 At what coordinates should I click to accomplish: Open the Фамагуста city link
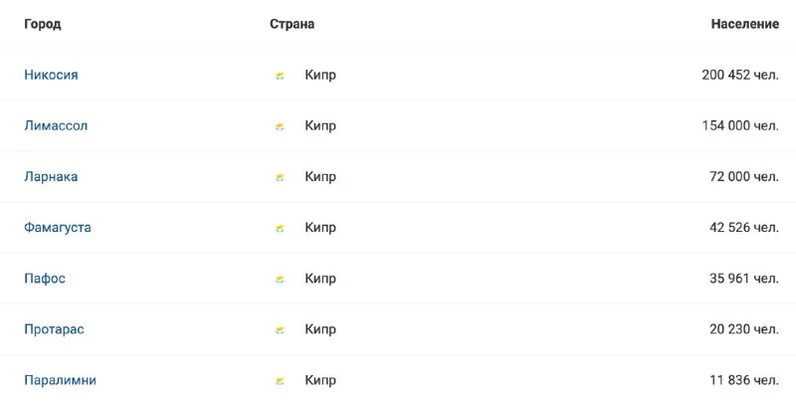[58, 228]
